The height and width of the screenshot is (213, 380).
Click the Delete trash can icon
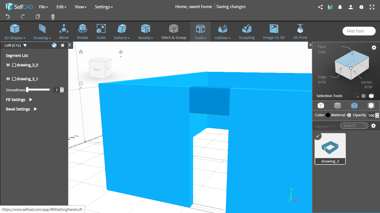[53, 17]
